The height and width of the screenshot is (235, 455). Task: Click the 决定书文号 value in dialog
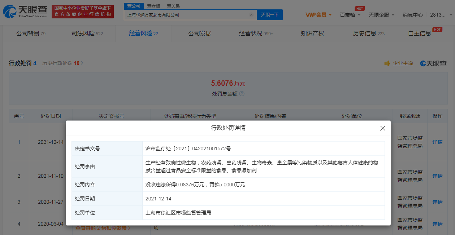coord(188,148)
